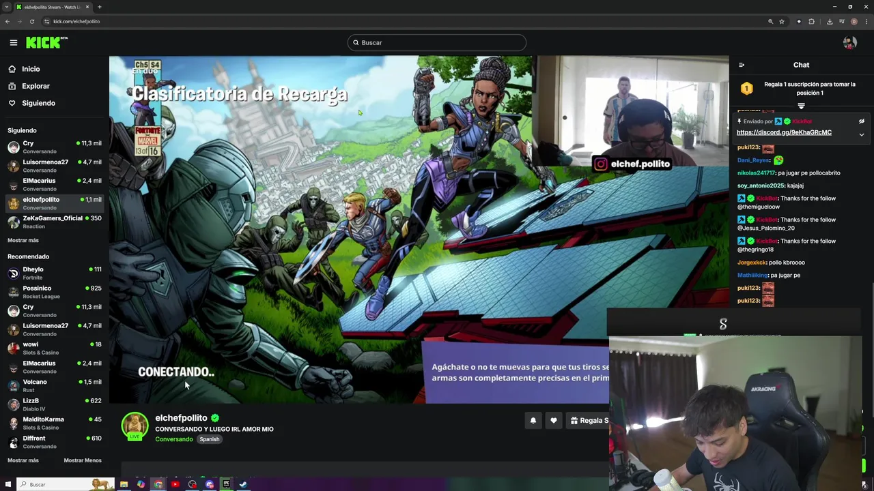The width and height of the screenshot is (874, 491).
Task: Open ZeKaGamers_Oficial channel
Action: coord(55,222)
